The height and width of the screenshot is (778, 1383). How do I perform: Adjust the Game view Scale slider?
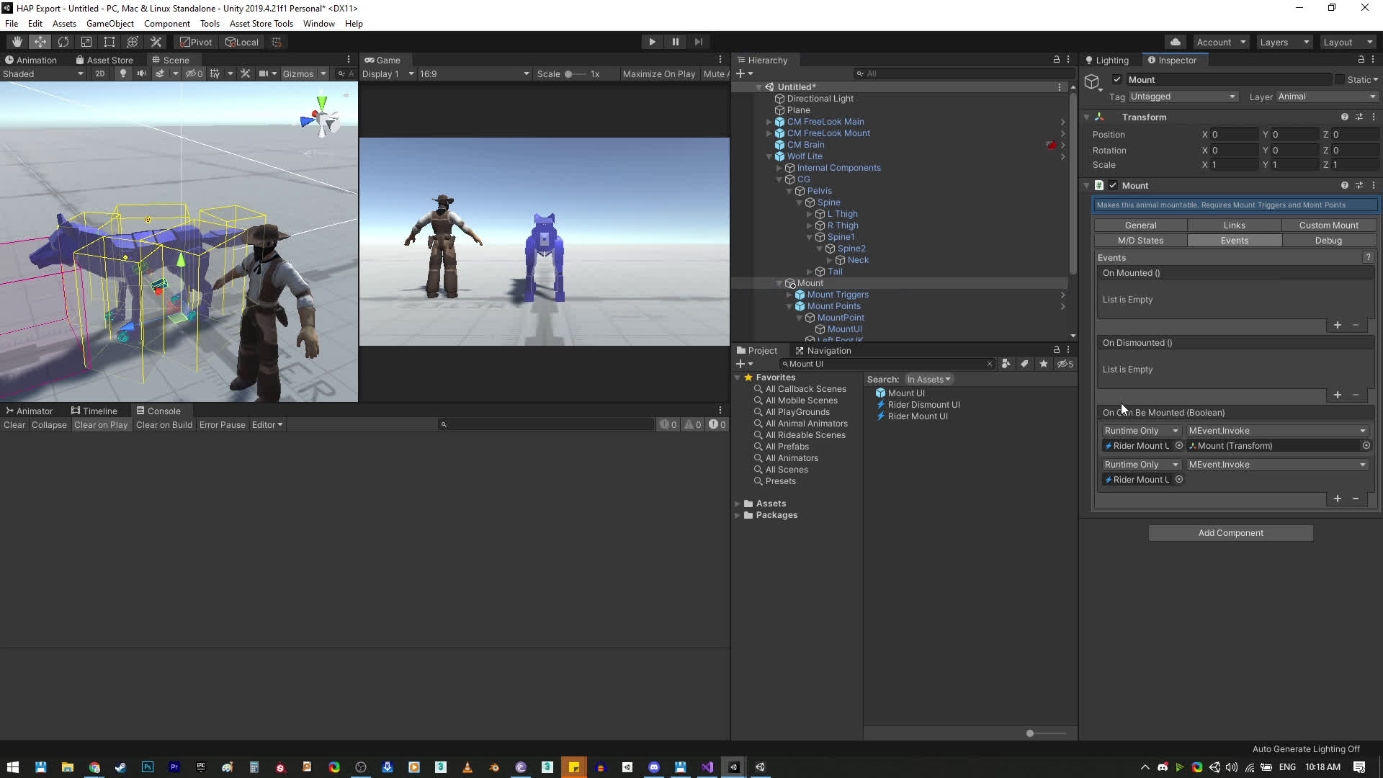coord(569,73)
